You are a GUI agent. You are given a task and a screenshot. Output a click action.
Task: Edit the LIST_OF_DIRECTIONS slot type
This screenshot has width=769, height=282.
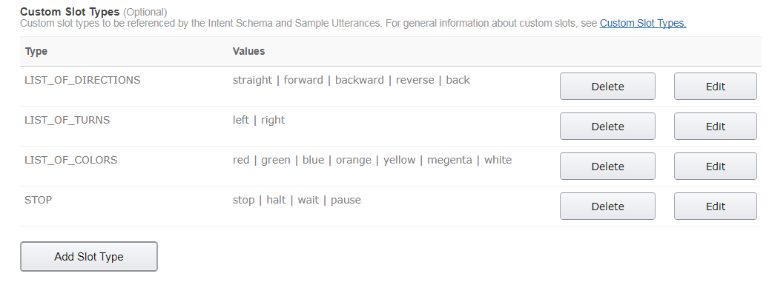coord(715,86)
